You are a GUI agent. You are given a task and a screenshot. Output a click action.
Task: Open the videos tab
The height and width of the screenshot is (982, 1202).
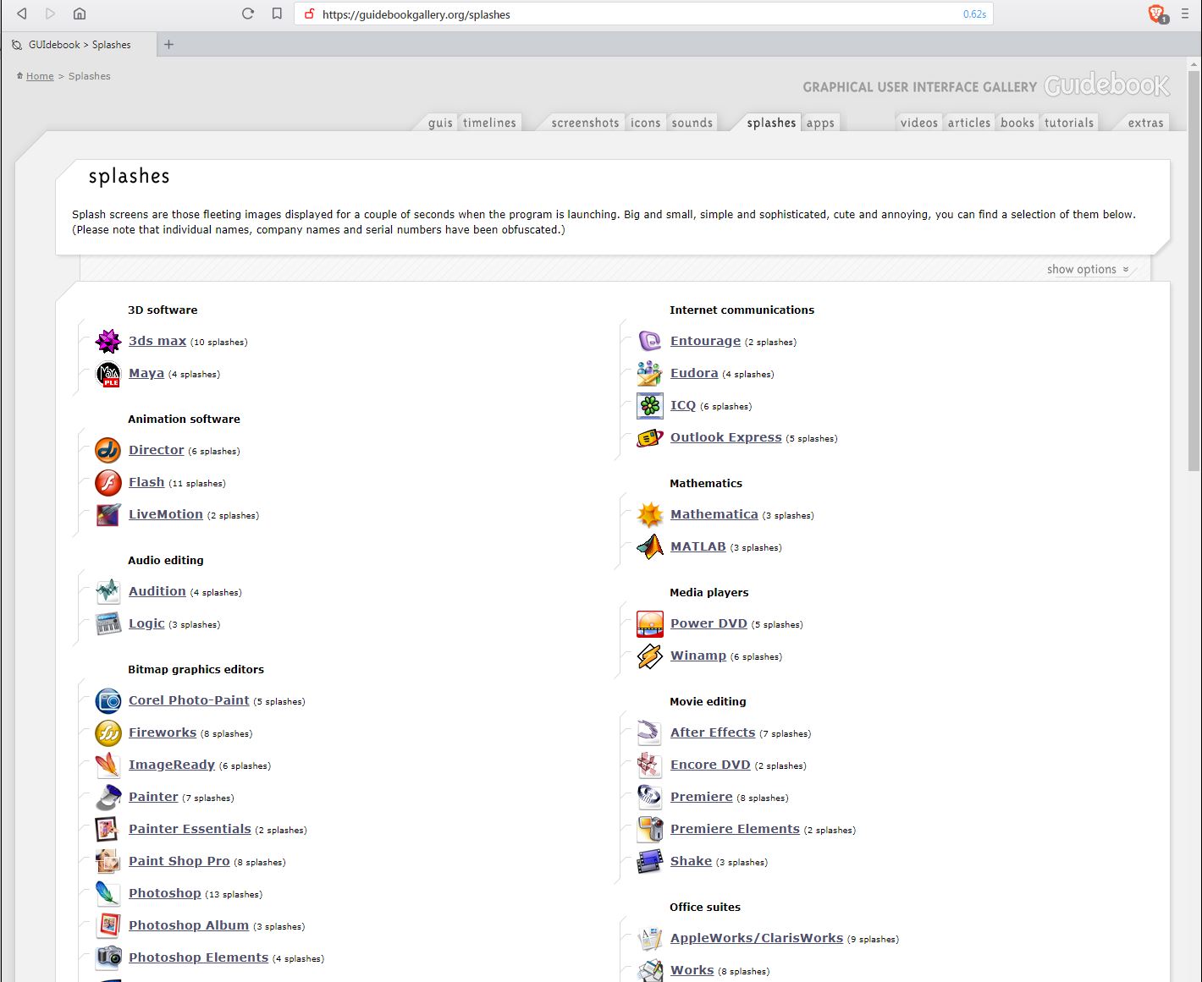pyautogui.click(x=919, y=123)
